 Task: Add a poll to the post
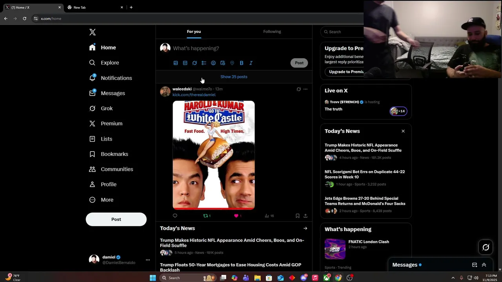[x=204, y=63]
